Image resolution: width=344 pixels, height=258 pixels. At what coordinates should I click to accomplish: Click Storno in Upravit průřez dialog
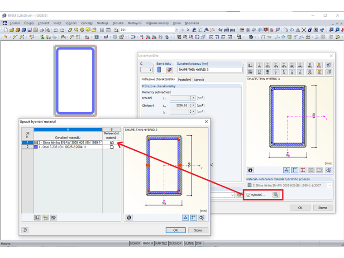[323, 208]
